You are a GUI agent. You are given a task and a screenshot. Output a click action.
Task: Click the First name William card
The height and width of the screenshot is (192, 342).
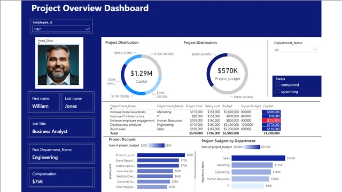pyautogui.click(x=44, y=102)
